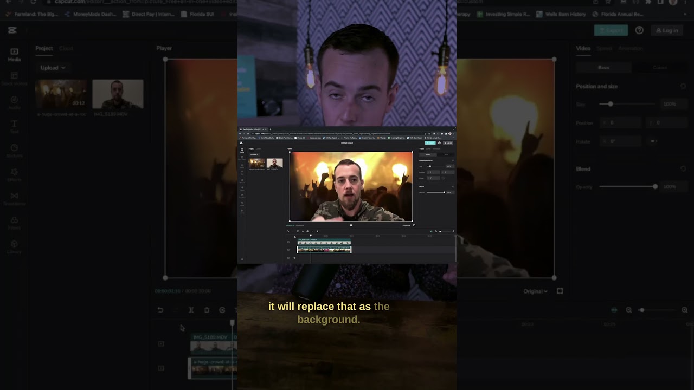Adjust the Size slider in dimmed editor
Viewport: 694px width, 390px height.
[627, 103]
